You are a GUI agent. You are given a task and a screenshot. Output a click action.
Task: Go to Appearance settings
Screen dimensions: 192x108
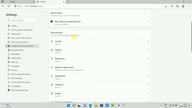[x=16, y=34]
